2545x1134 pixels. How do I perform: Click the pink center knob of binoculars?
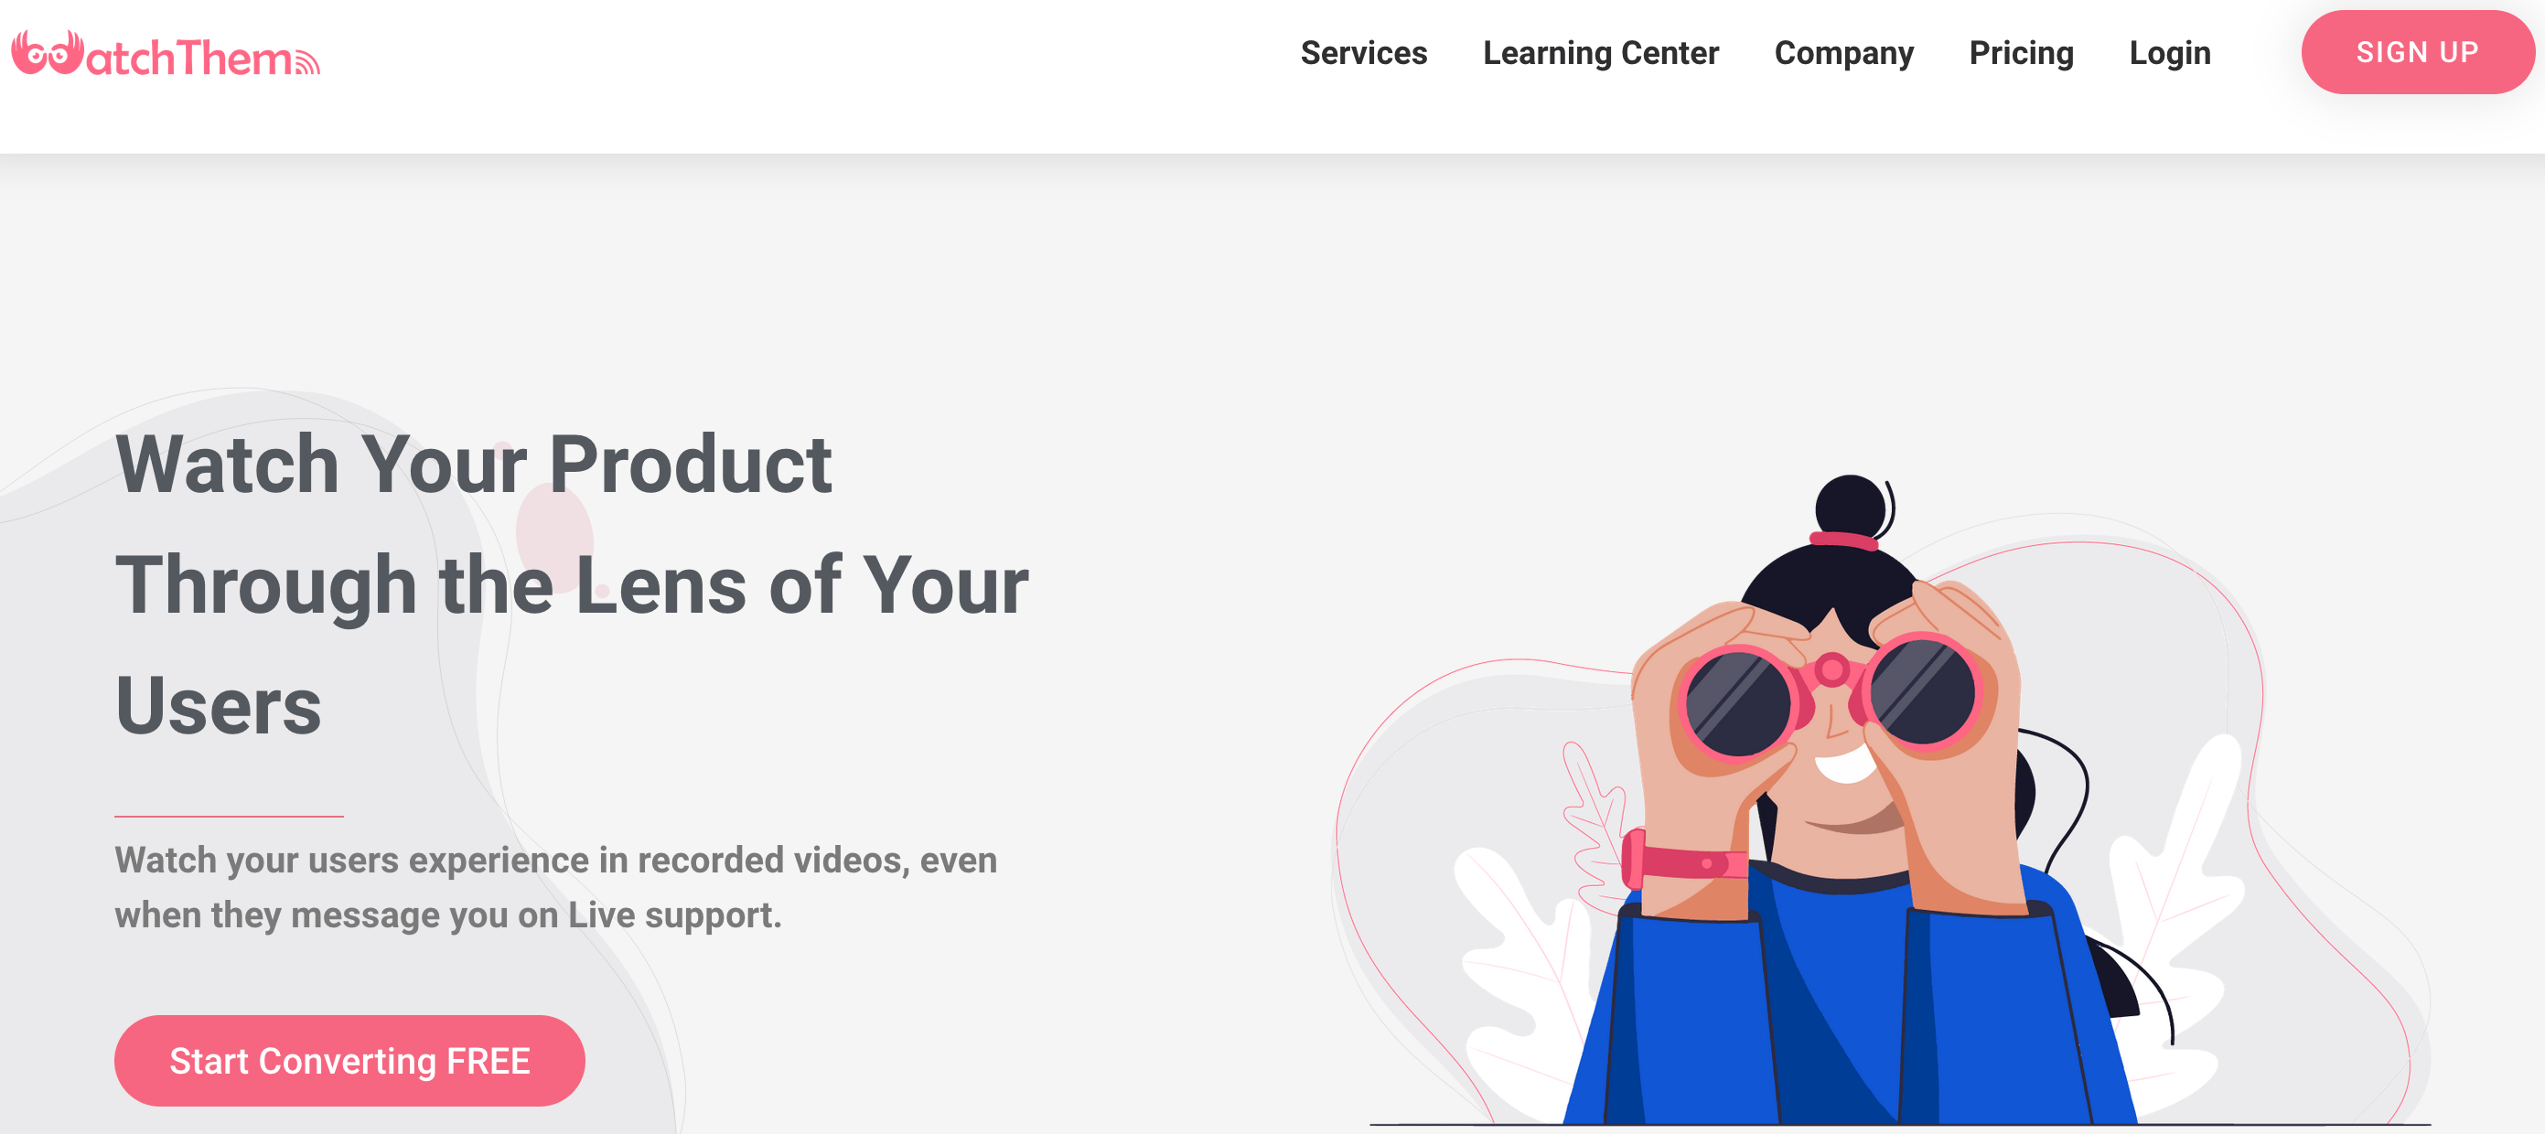1831,670
